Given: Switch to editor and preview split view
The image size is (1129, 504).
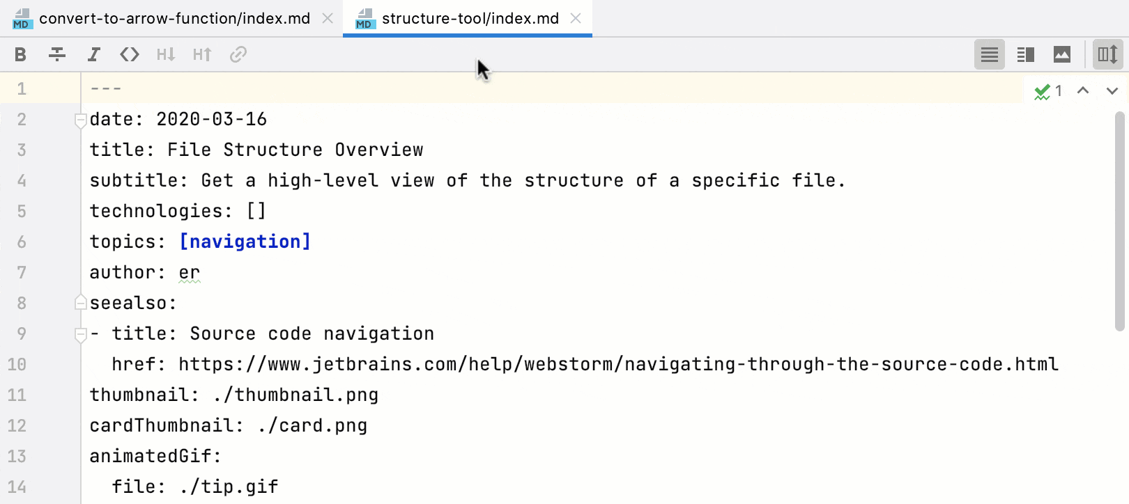Looking at the screenshot, I should 1025,54.
